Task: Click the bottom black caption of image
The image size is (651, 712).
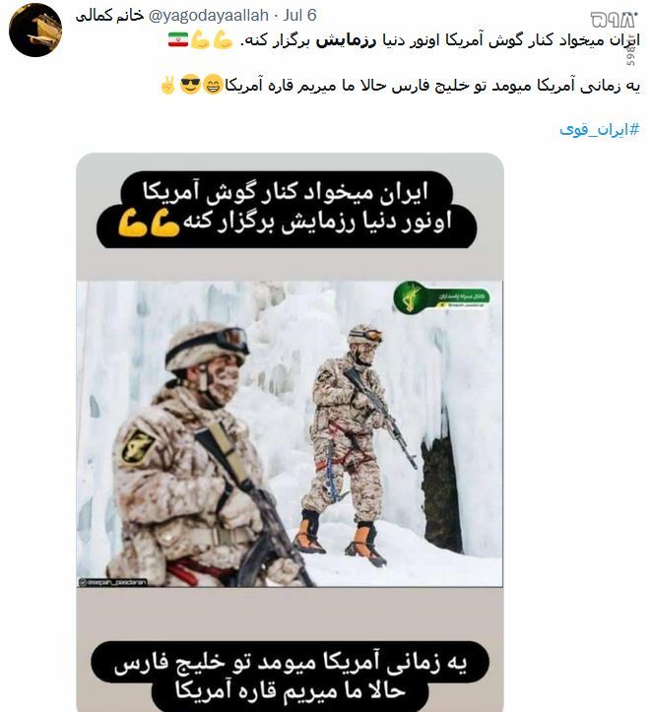Action: 290,677
